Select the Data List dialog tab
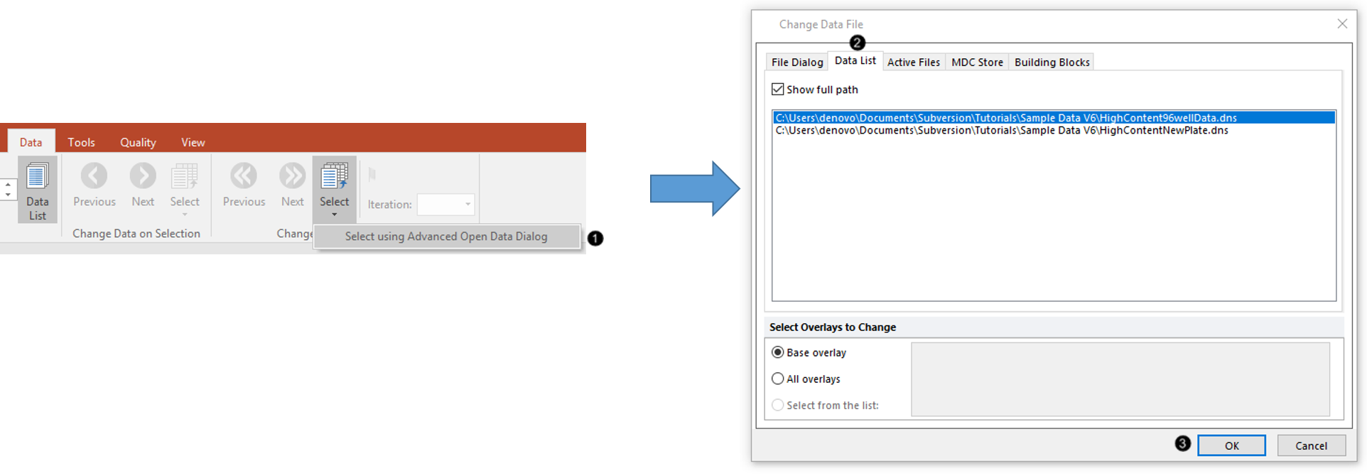 pyautogui.click(x=855, y=61)
